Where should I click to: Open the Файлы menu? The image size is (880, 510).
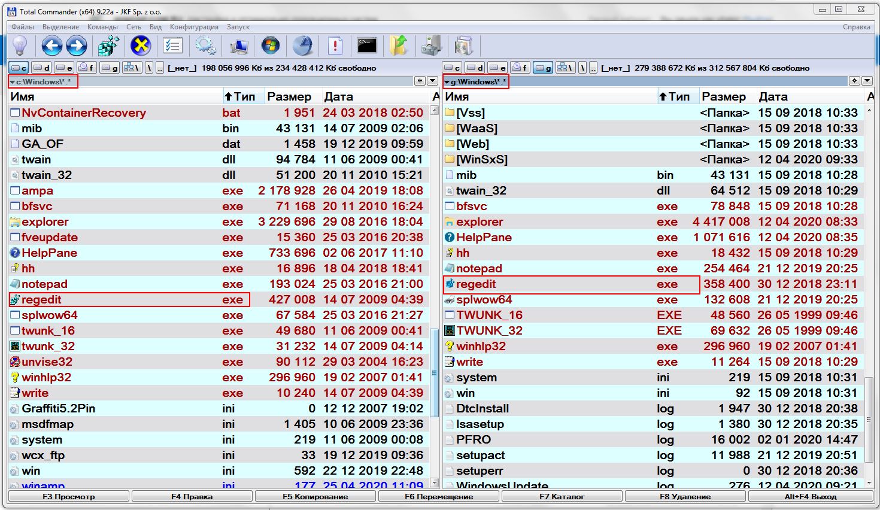pos(23,27)
